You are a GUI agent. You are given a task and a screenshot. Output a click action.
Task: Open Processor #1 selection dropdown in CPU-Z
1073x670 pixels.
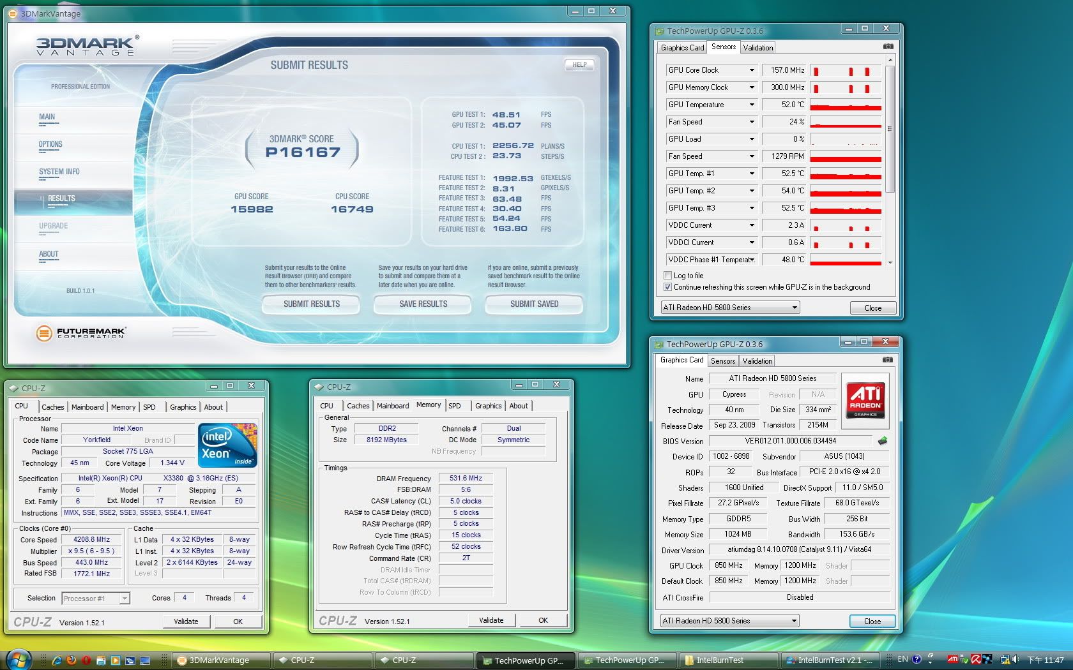point(96,599)
